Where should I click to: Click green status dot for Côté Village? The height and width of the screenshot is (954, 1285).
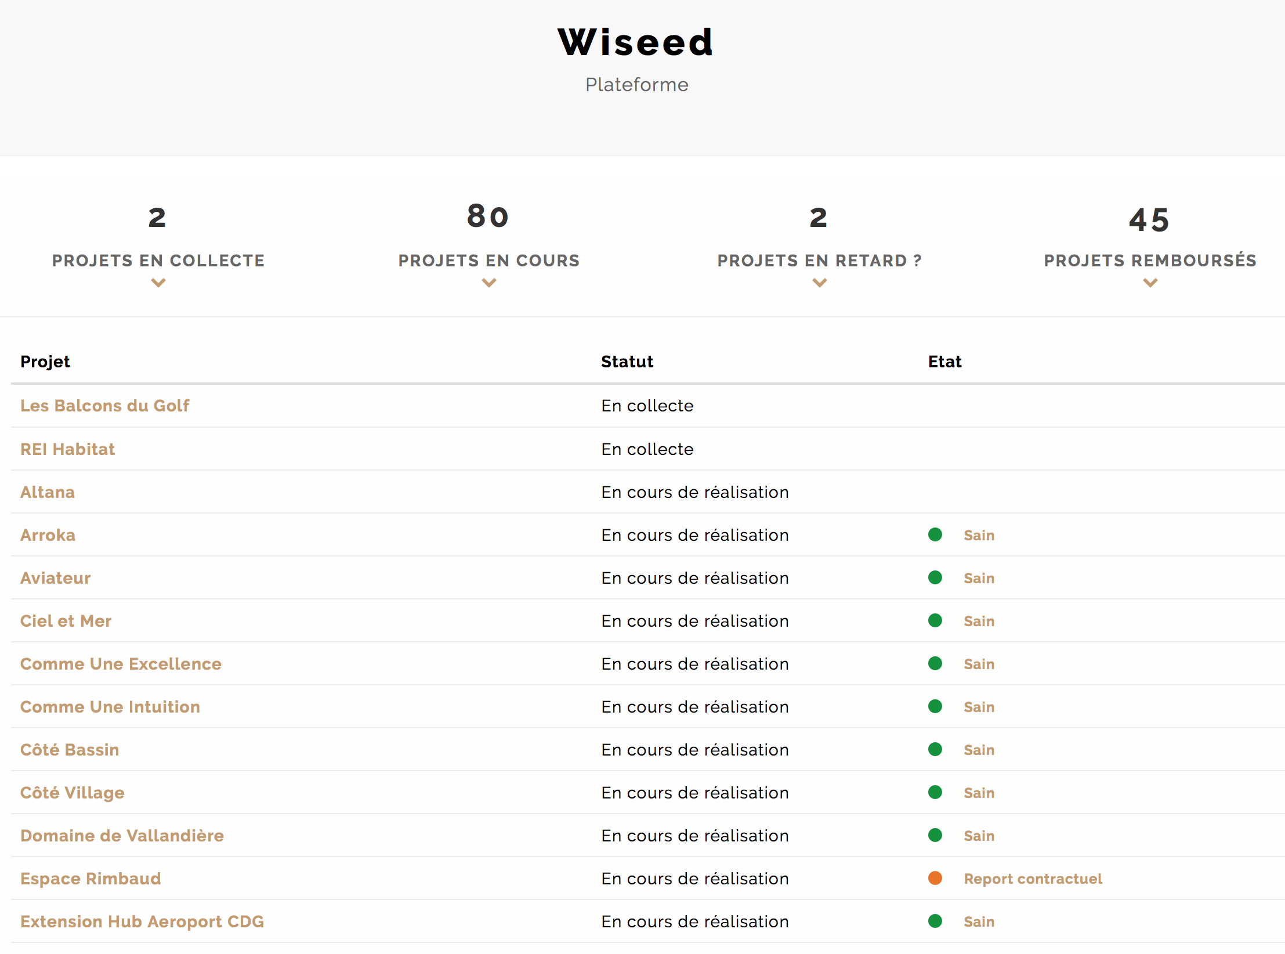[x=935, y=792]
